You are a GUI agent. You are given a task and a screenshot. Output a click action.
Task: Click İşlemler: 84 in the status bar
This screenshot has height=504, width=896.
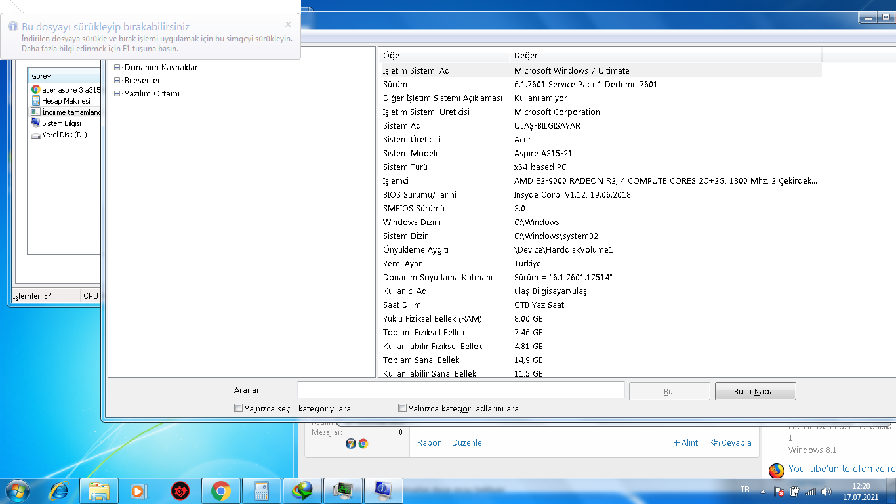click(33, 296)
